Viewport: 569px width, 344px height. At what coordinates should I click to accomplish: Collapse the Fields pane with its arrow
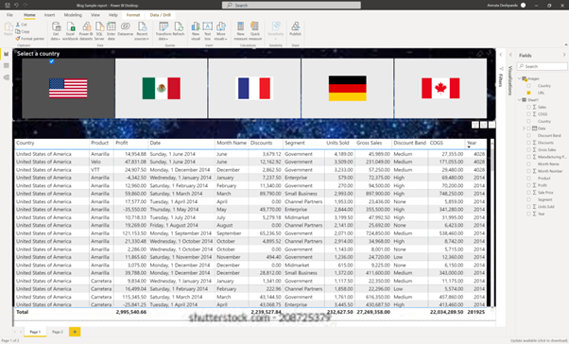point(564,55)
